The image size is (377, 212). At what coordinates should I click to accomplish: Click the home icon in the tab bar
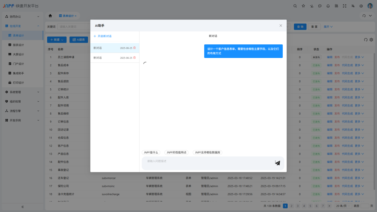[50, 15]
